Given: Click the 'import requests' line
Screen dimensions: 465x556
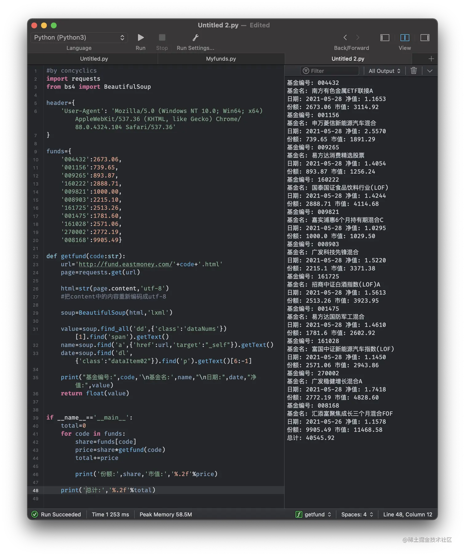Looking at the screenshot, I should (73, 79).
